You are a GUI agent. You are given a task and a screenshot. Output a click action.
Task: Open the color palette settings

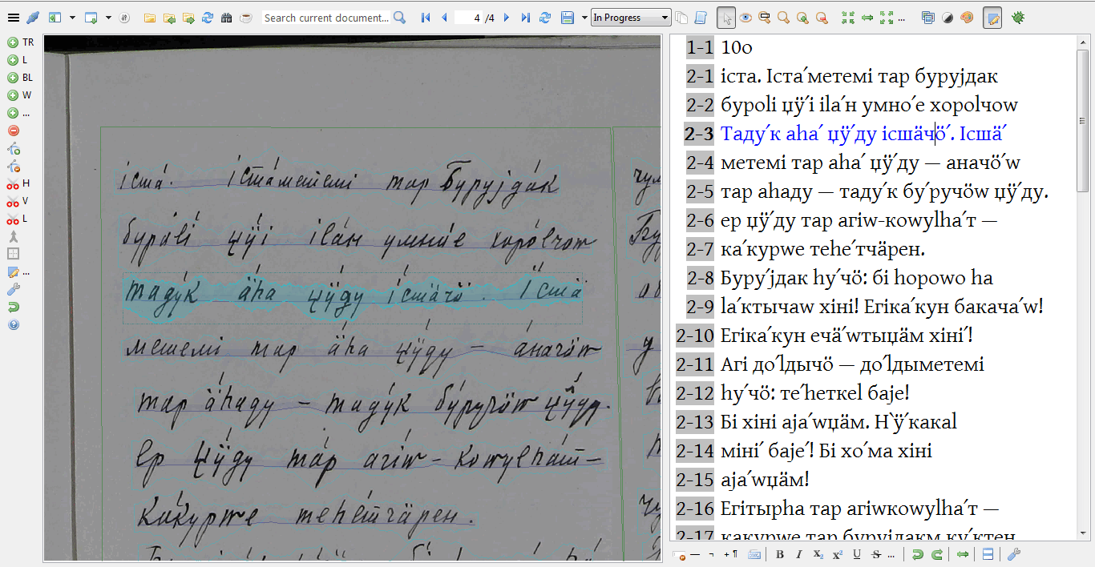pos(967,18)
